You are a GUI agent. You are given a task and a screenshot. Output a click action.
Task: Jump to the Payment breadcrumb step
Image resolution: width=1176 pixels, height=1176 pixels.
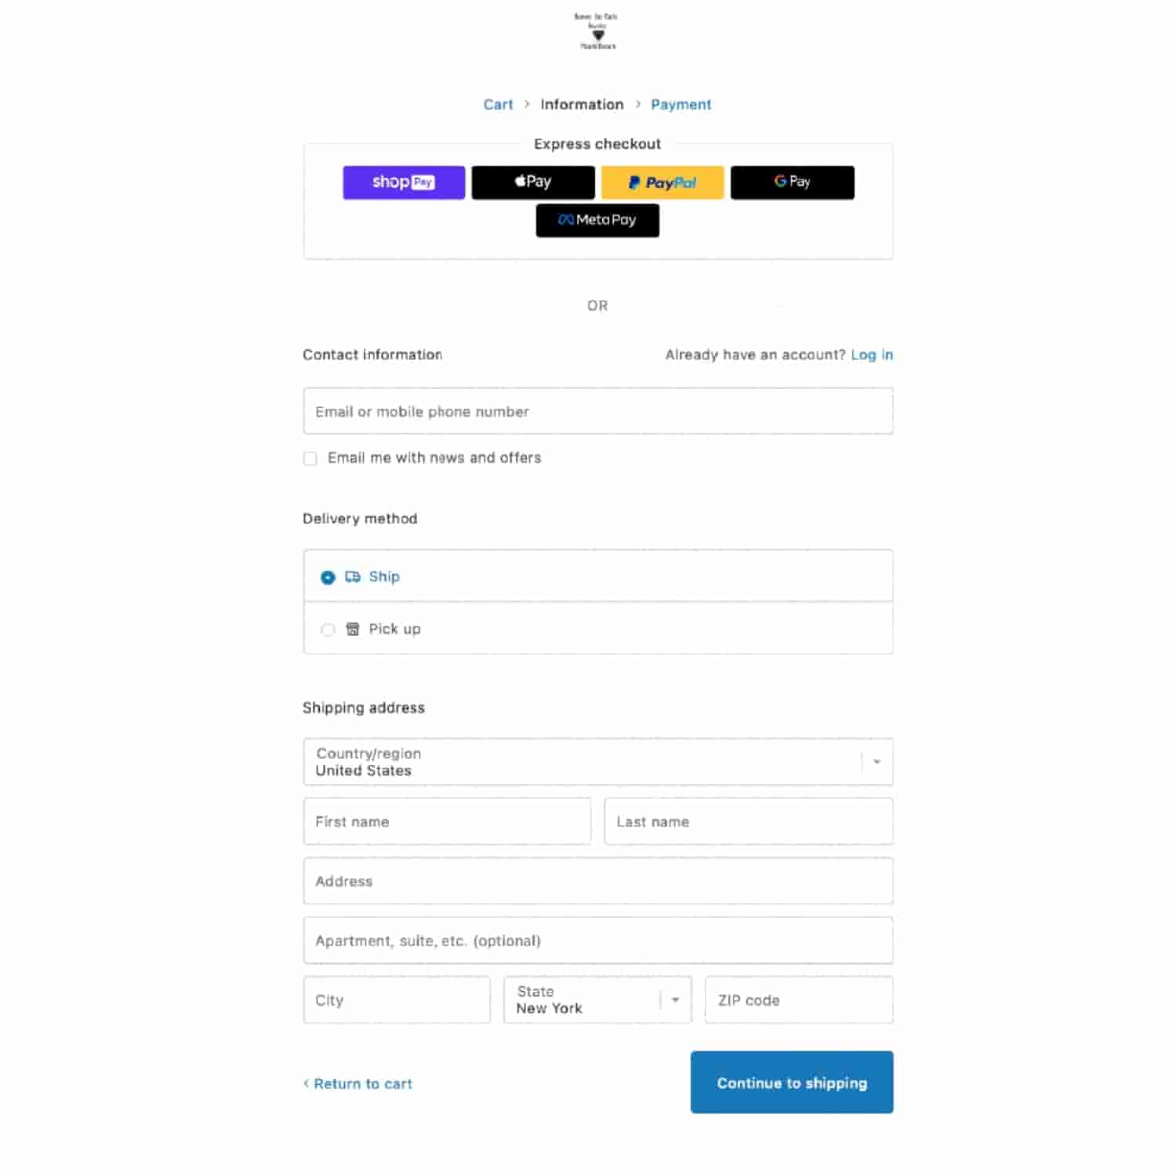click(x=681, y=104)
